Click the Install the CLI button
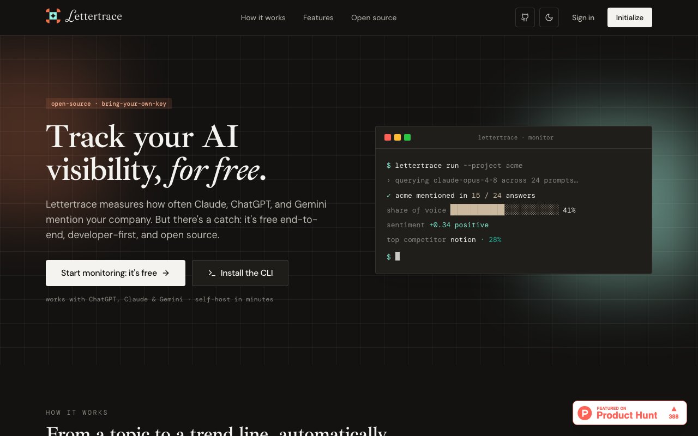 click(x=240, y=273)
